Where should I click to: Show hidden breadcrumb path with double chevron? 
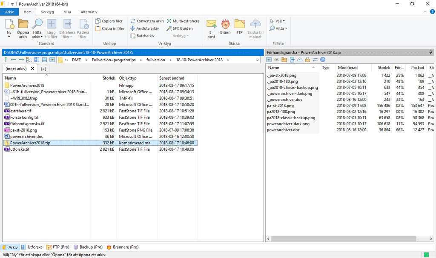click(66, 60)
